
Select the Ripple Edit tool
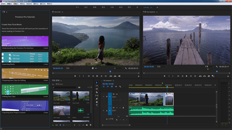pos(97,89)
